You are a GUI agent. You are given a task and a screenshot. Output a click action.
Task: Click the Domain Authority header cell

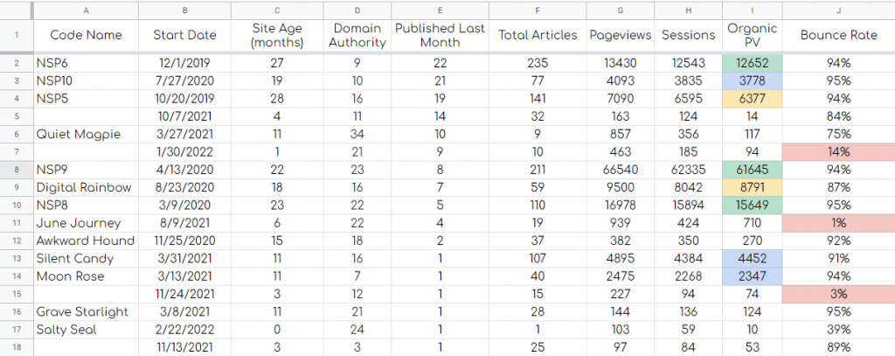[x=357, y=35]
